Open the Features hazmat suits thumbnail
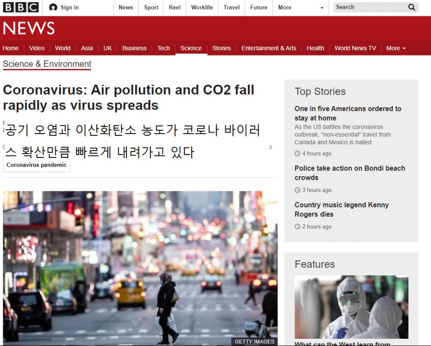This screenshot has height=346, width=431. [x=351, y=307]
